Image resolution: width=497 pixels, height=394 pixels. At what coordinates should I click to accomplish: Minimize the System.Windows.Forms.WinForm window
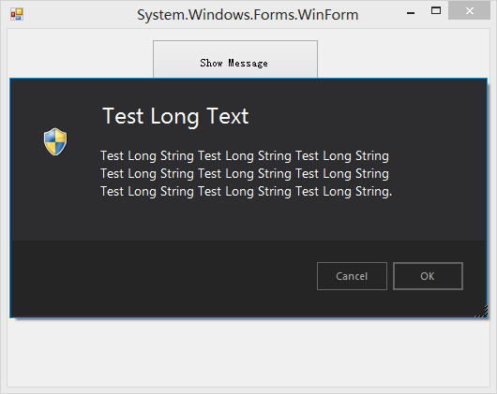[411, 13]
